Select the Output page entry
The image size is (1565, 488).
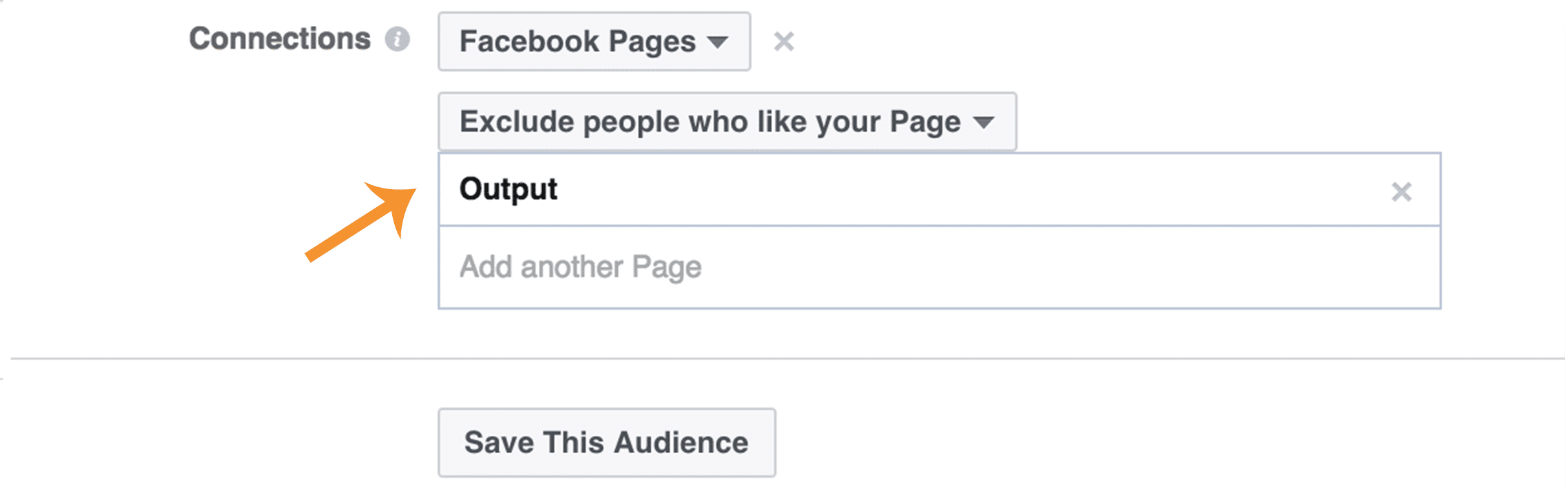point(940,190)
